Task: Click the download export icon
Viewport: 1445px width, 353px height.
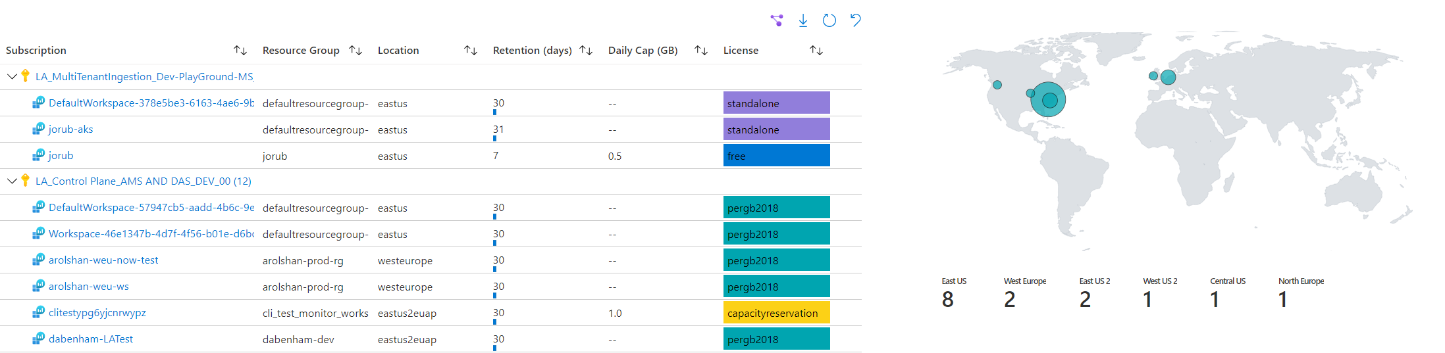Action: point(803,20)
